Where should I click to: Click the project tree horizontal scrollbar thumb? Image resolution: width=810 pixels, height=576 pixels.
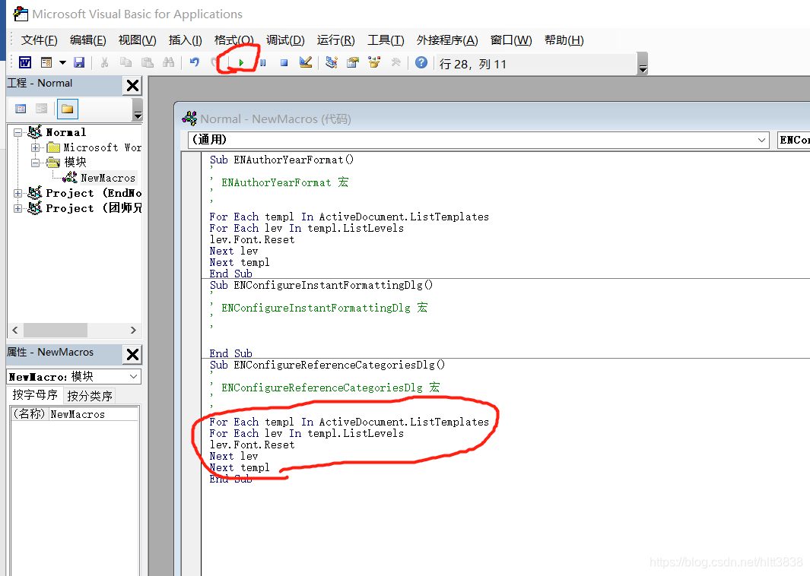56,331
